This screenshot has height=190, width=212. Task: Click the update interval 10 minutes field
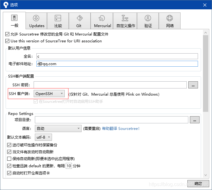pyautogui.click(x=69, y=166)
